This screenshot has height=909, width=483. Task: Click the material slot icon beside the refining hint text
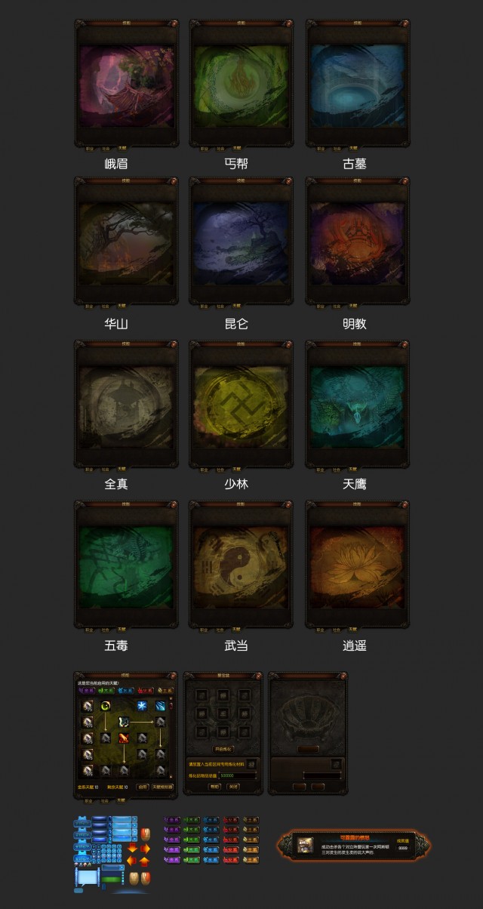click(x=251, y=763)
